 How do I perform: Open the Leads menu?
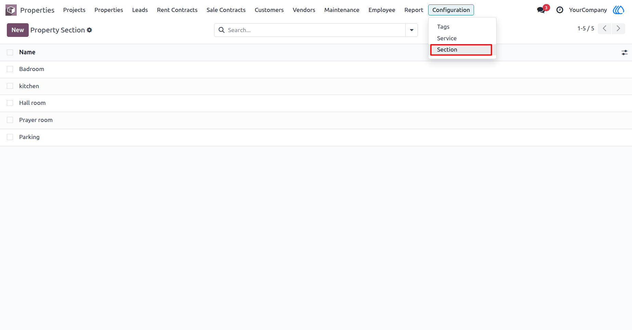click(x=140, y=10)
